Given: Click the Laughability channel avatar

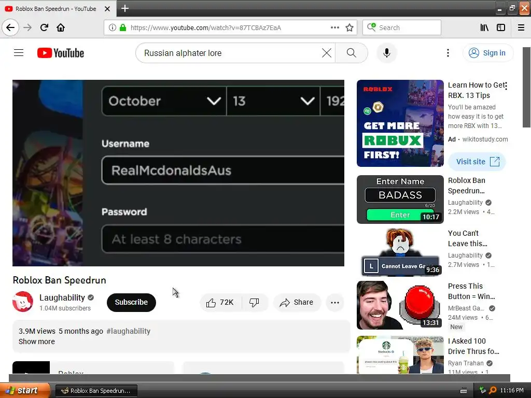Looking at the screenshot, I should pos(23,302).
